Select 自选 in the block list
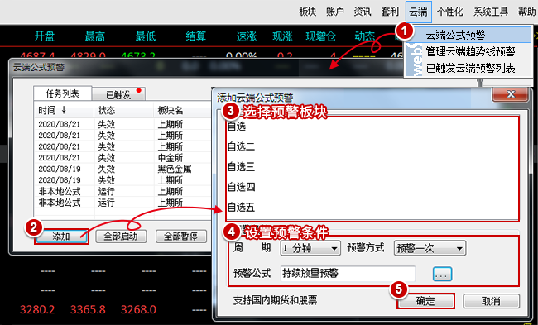Image resolution: width=538 pixels, height=325 pixels. tap(372, 127)
